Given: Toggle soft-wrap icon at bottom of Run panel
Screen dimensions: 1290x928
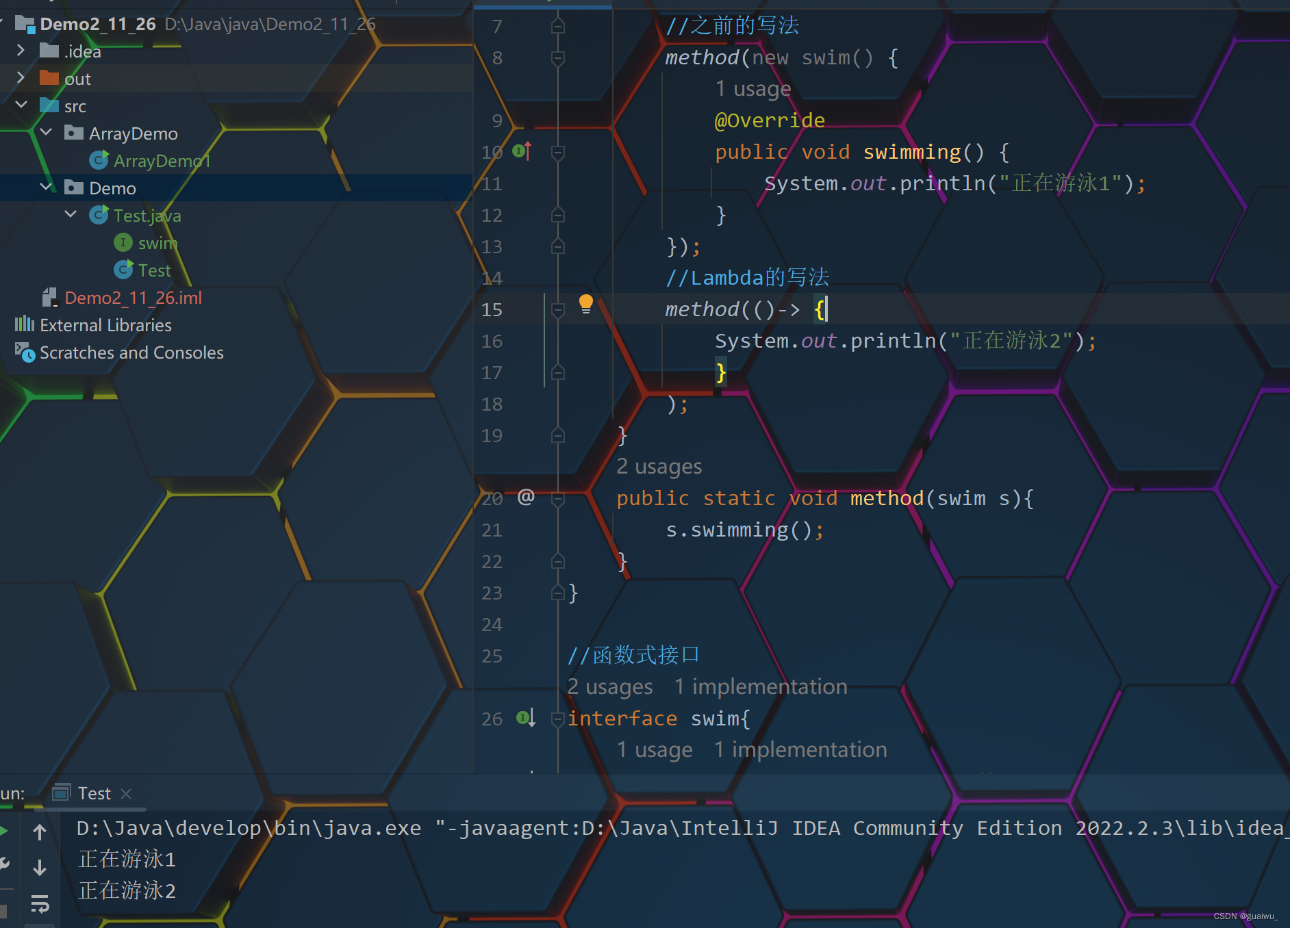Looking at the screenshot, I should click(40, 903).
